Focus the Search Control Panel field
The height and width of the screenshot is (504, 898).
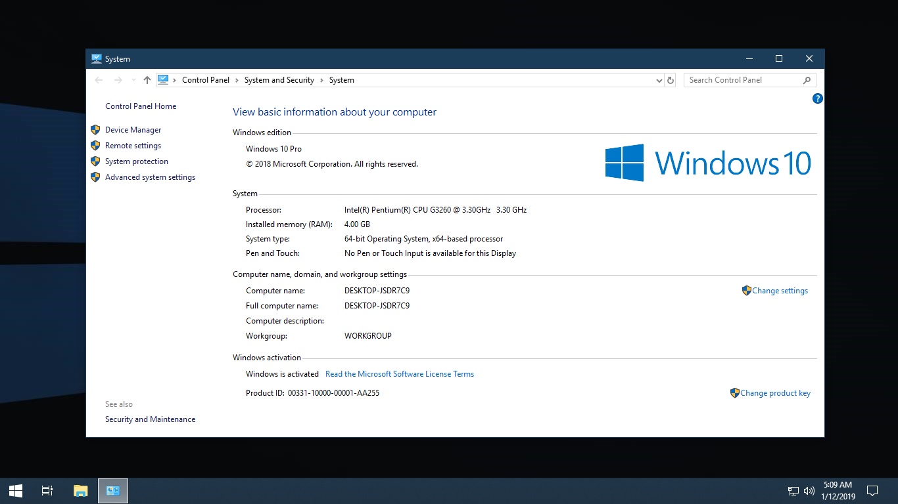742,80
